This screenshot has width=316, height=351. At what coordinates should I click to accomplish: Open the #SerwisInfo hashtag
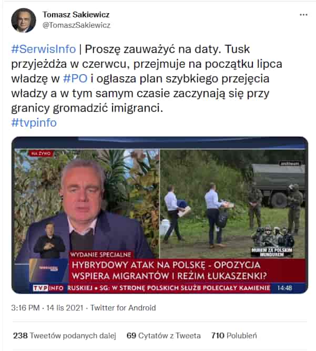point(44,49)
